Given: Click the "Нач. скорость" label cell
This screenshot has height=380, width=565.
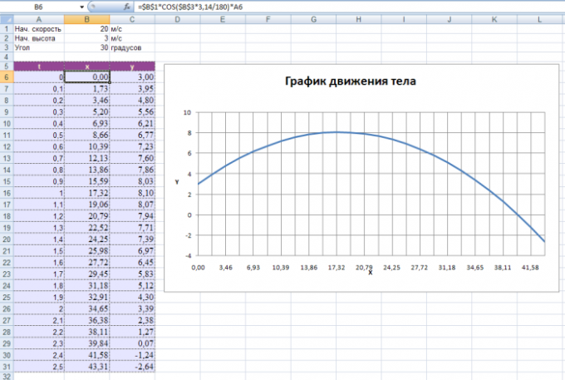Looking at the screenshot, I should (x=38, y=28).
